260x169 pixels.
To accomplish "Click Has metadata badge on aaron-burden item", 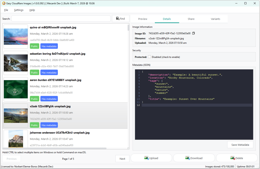I will pos(49,99).
